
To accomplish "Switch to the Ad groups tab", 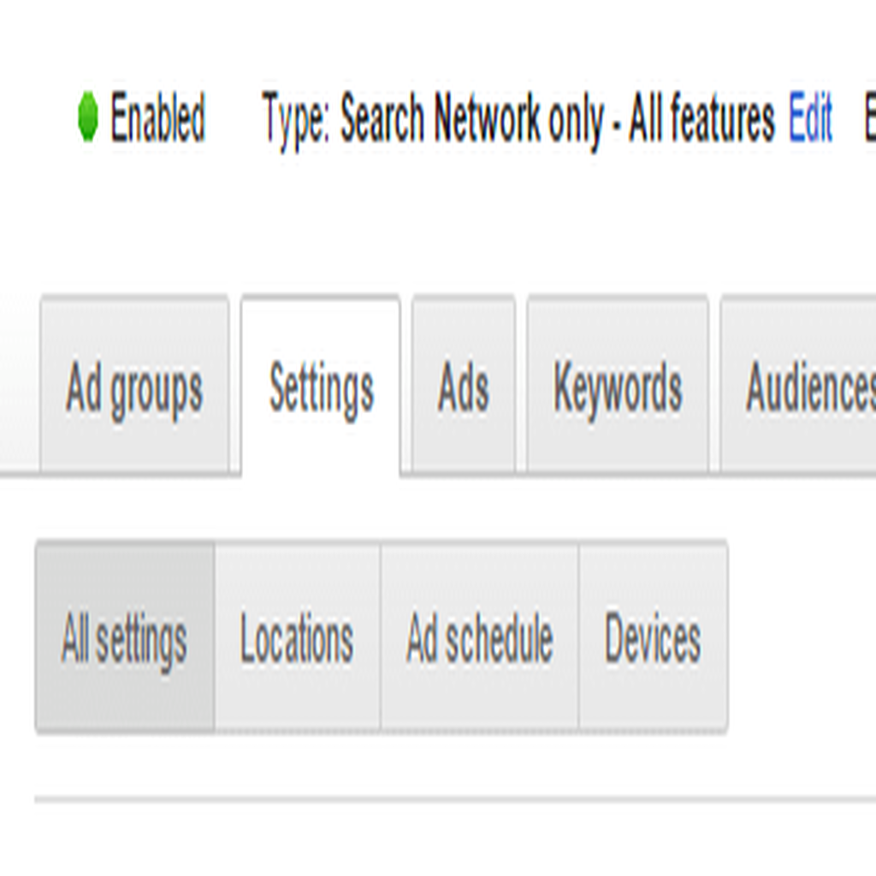I will point(134,386).
